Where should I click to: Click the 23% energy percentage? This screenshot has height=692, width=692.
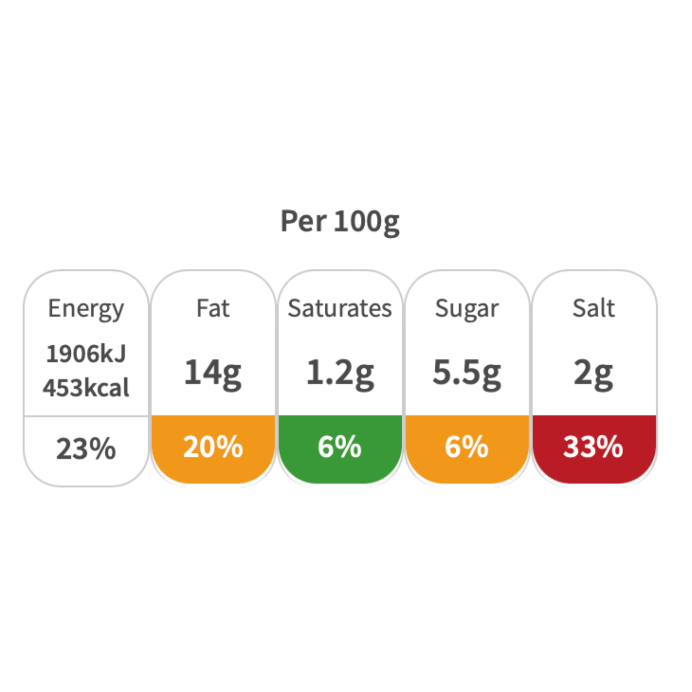point(86,449)
